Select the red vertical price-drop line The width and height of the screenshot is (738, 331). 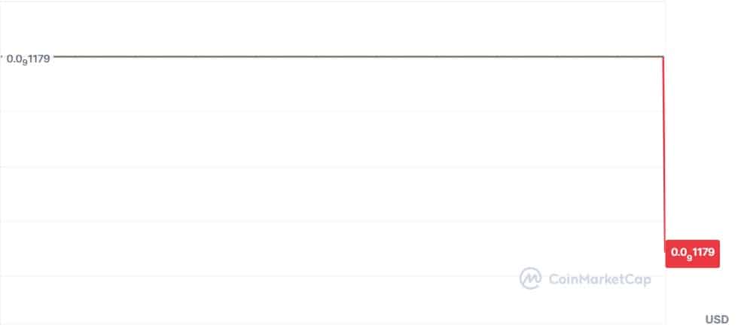(x=664, y=150)
